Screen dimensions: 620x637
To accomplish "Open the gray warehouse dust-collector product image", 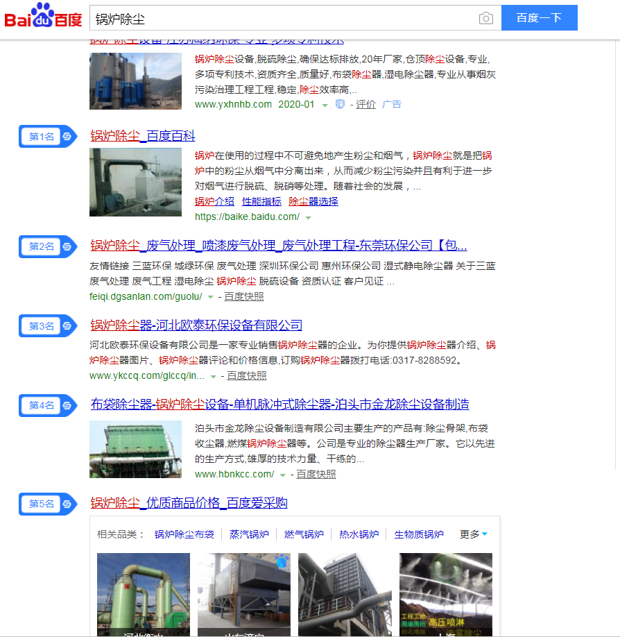I will [x=244, y=595].
